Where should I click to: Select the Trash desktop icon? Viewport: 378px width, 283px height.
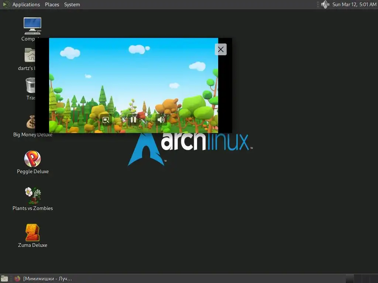click(x=31, y=85)
